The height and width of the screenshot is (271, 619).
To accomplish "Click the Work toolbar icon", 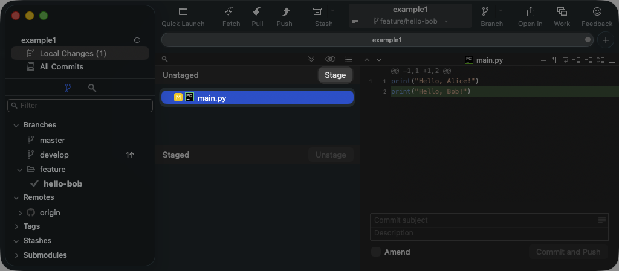I will click(x=562, y=12).
